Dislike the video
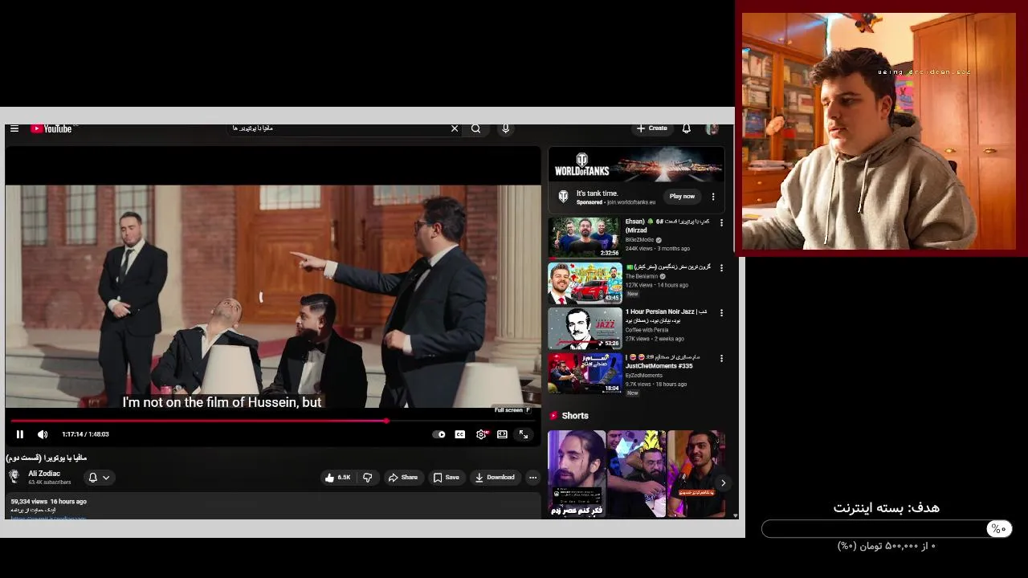The height and width of the screenshot is (578, 1028). click(368, 478)
